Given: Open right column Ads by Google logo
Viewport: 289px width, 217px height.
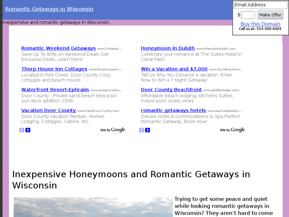Looking at the screenshot, I should pos(232,130).
